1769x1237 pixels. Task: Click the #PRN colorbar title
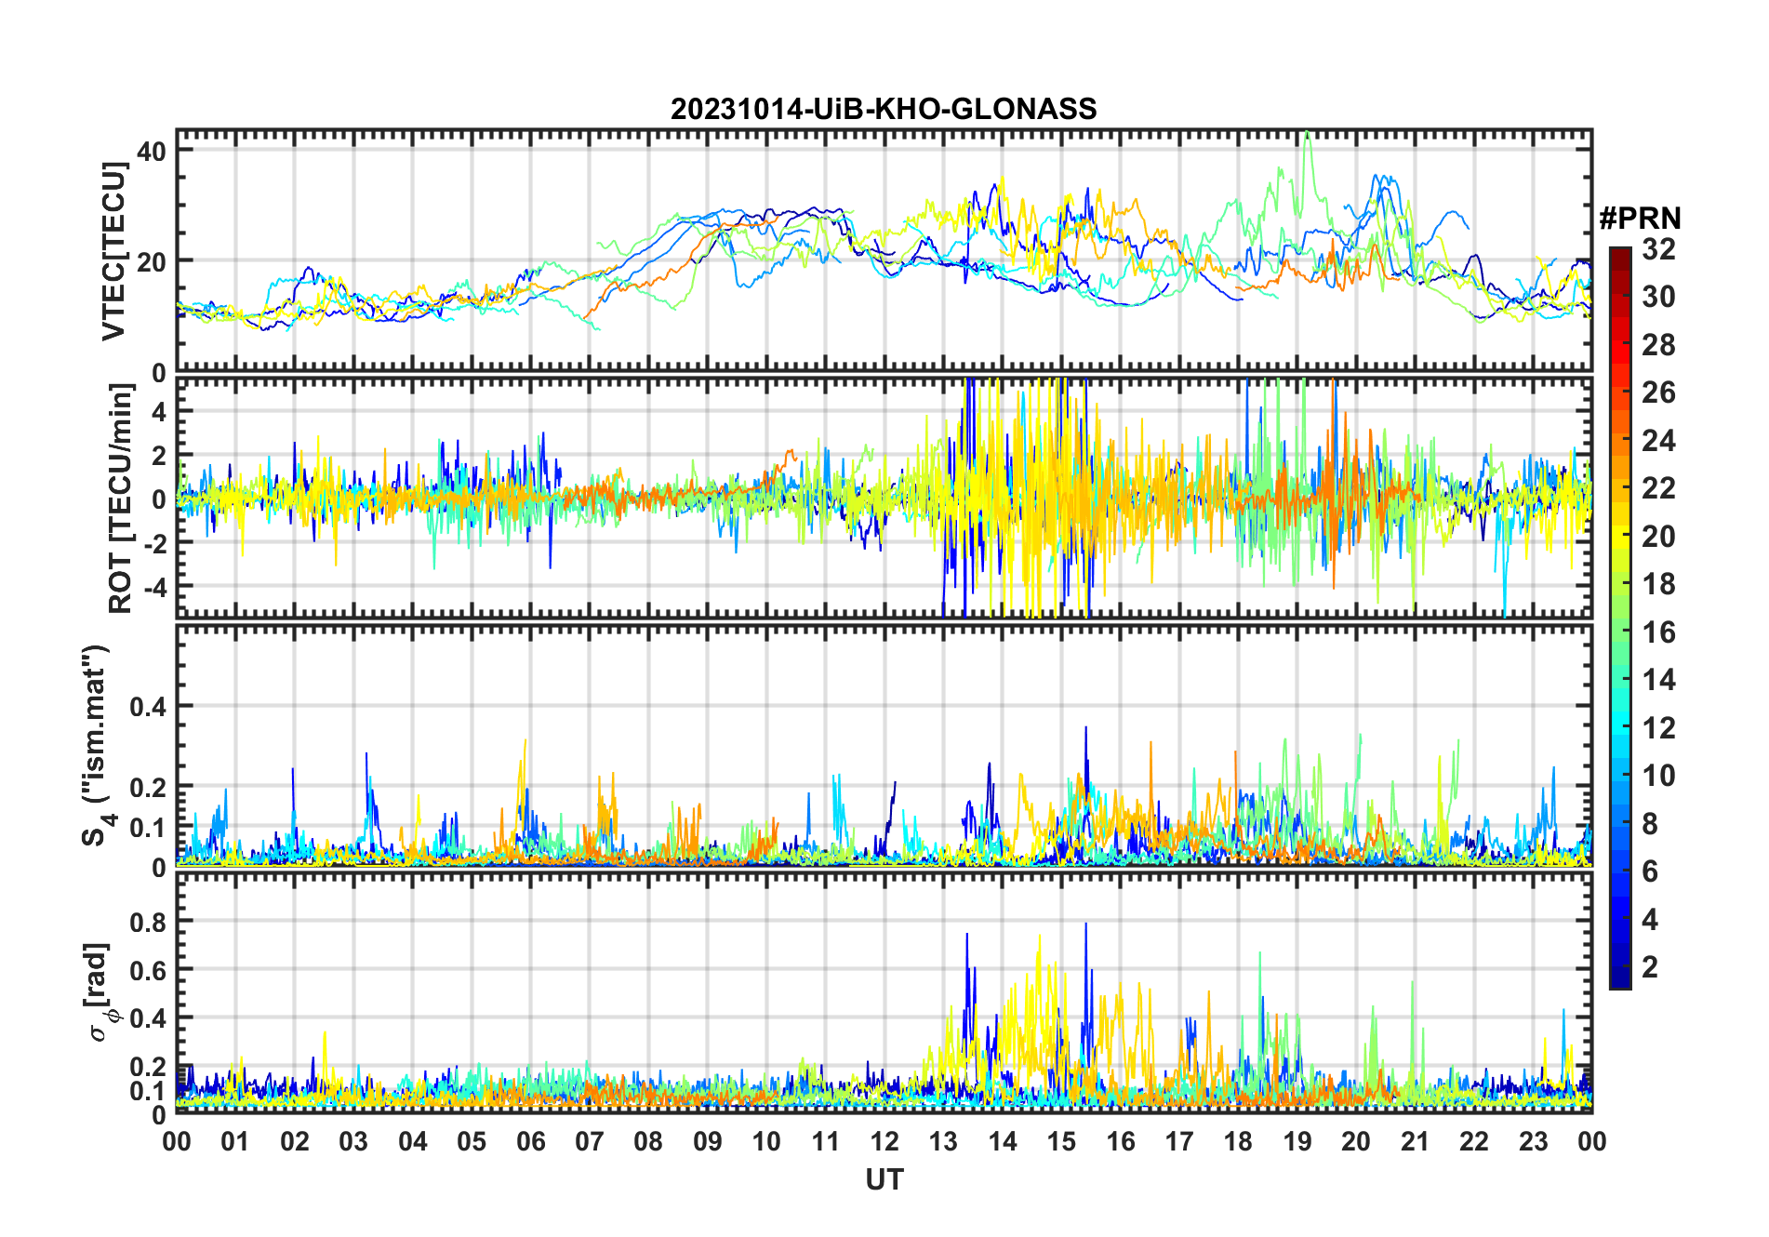click(1640, 219)
